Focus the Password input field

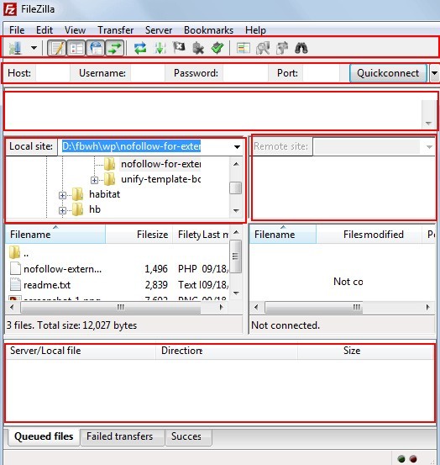point(245,73)
